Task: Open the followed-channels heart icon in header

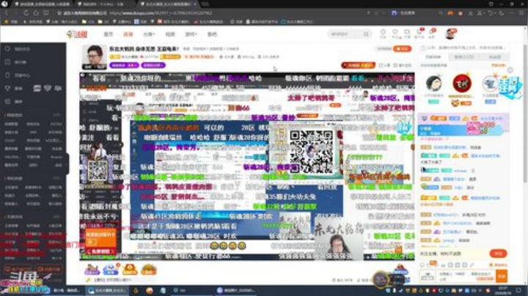Action: click(395, 33)
